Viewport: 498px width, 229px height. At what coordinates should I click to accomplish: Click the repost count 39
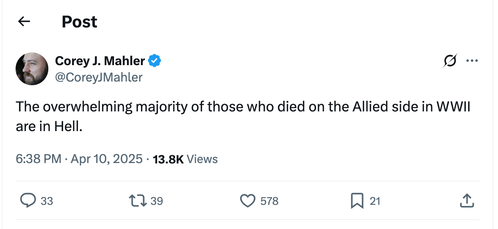coord(157,201)
